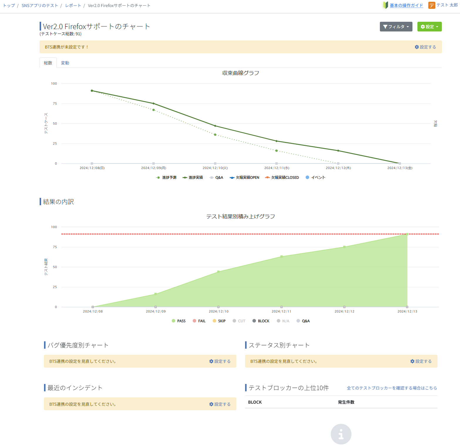Click the 発生件数 column header

point(346,402)
